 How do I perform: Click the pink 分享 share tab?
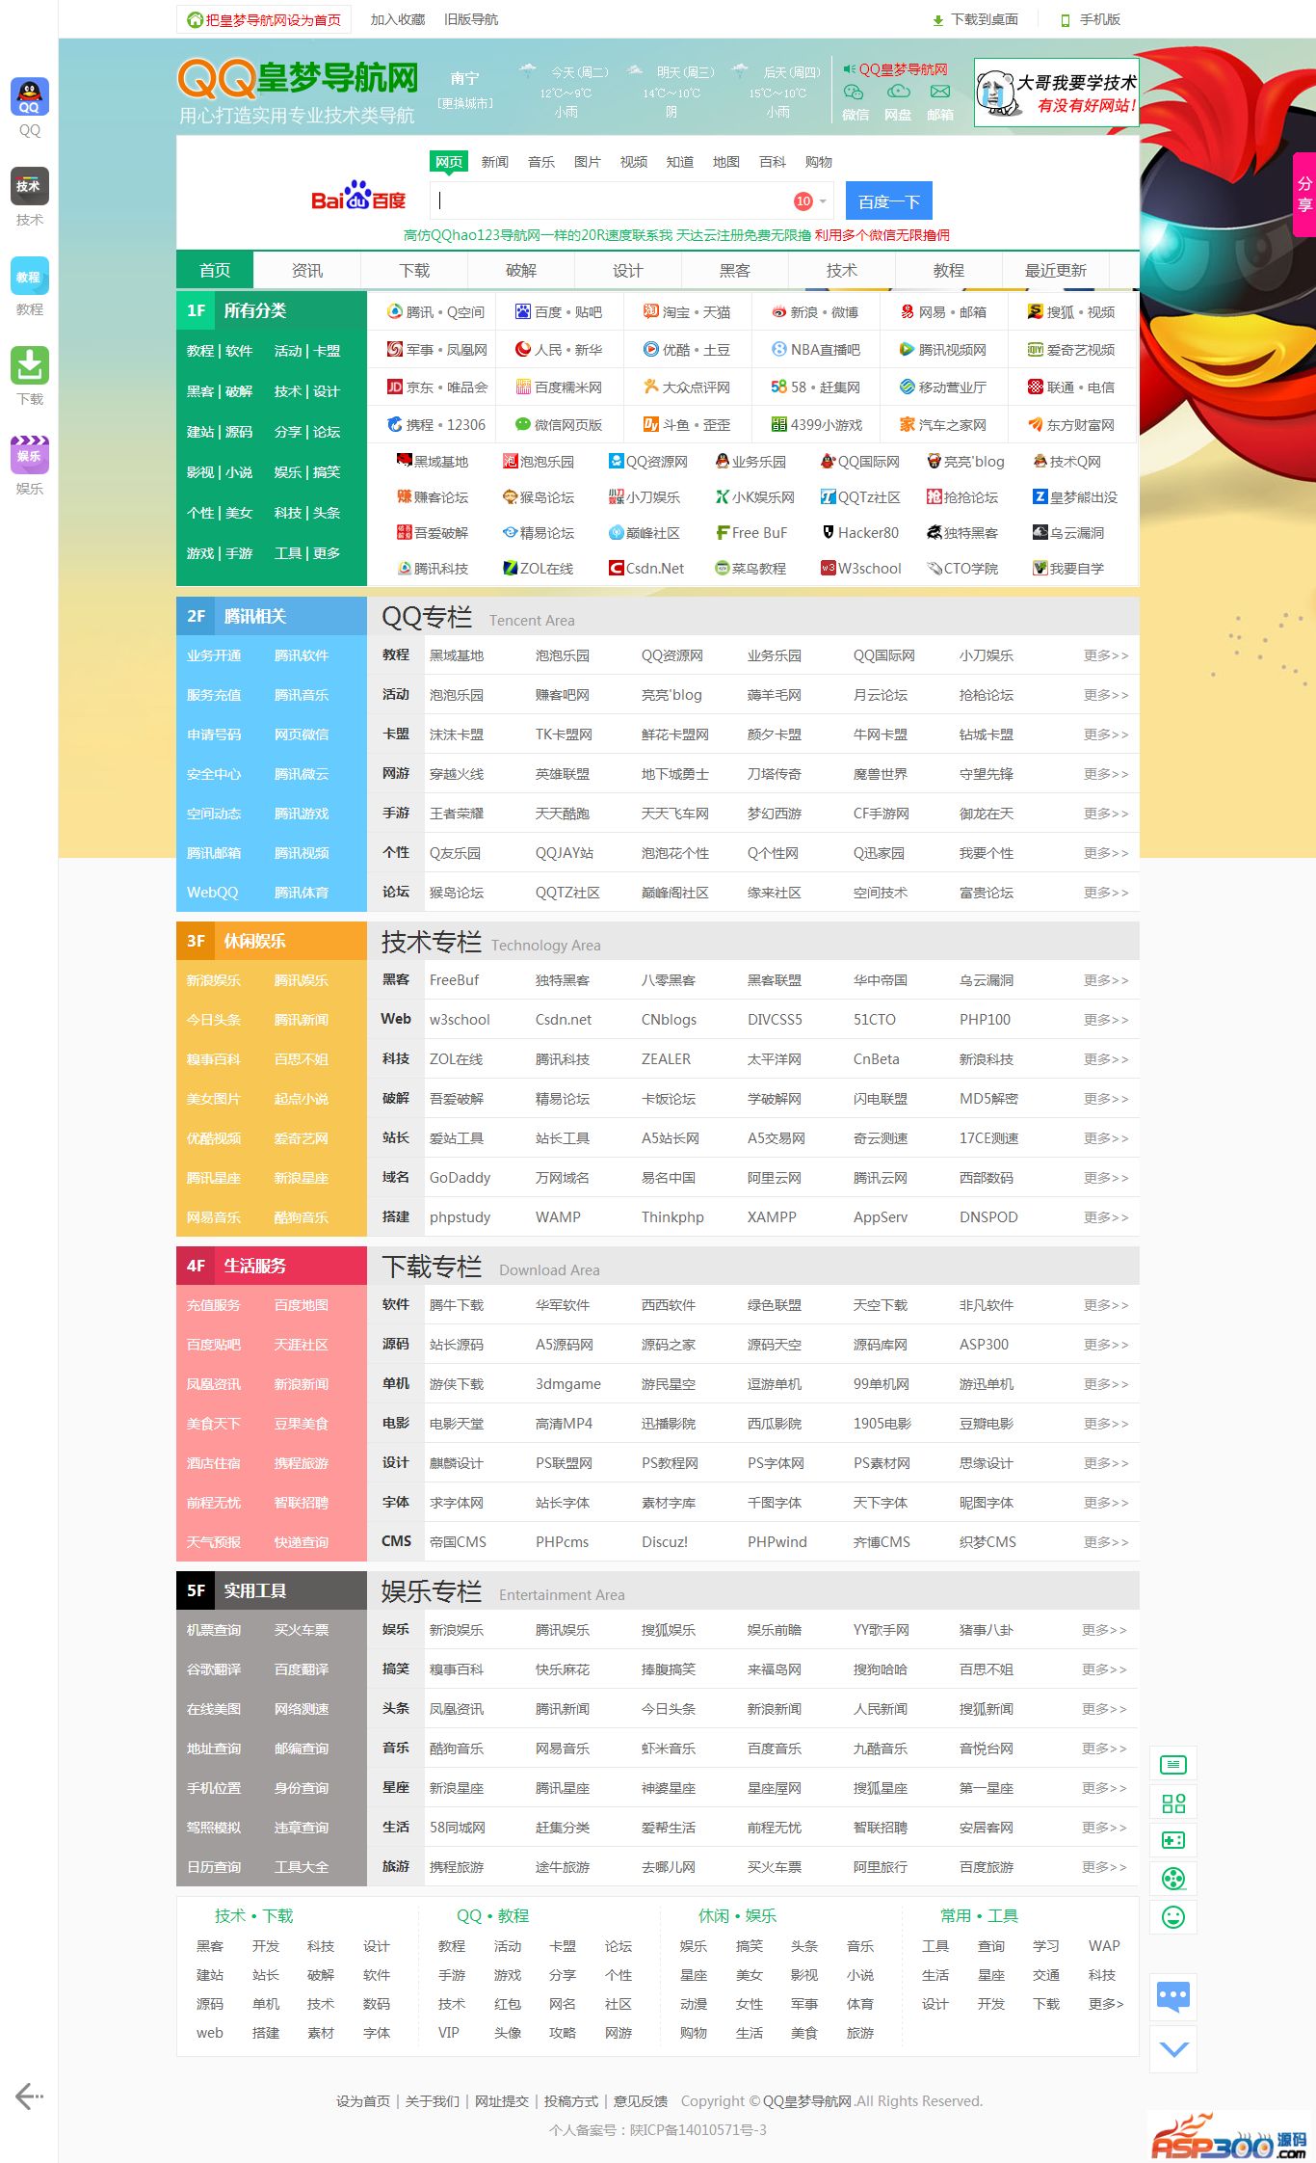pyautogui.click(x=1304, y=195)
